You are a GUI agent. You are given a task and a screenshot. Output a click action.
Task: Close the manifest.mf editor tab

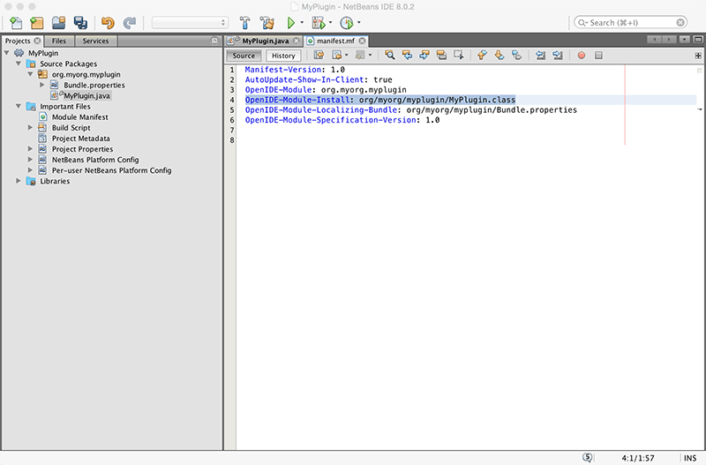(x=362, y=41)
